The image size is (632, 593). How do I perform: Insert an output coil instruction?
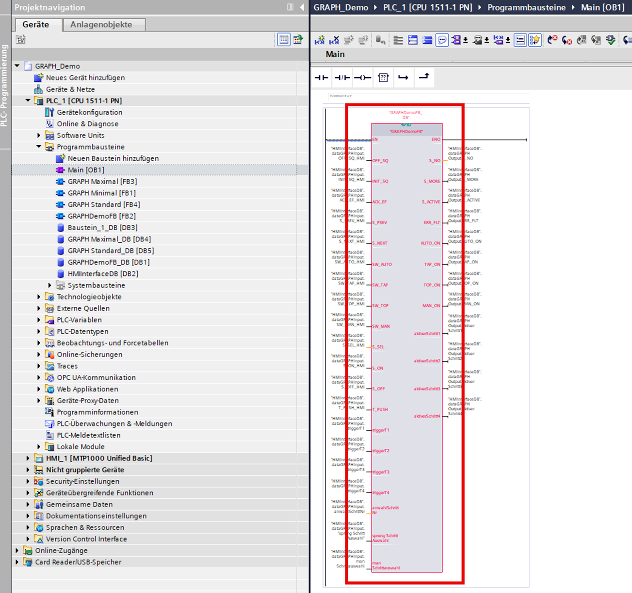pyautogui.click(x=362, y=78)
